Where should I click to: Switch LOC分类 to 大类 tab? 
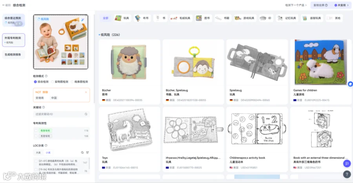(38, 152)
